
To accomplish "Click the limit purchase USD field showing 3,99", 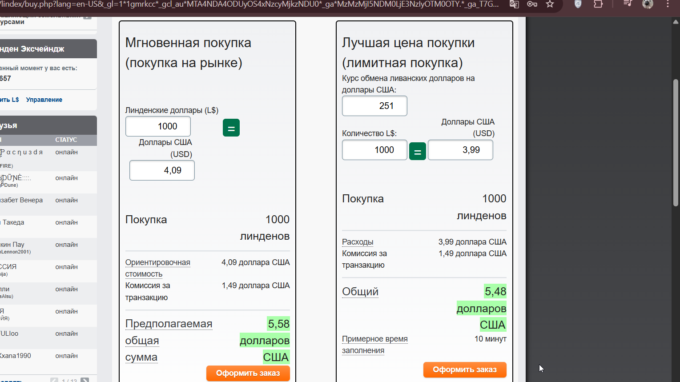I will tap(460, 150).
